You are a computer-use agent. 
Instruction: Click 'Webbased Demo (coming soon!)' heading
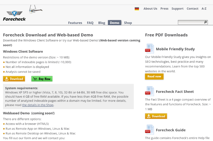click(x=29, y=113)
